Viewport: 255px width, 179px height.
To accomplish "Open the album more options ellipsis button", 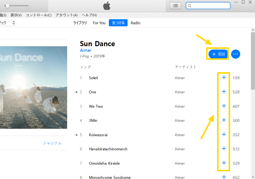I will tap(235, 54).
